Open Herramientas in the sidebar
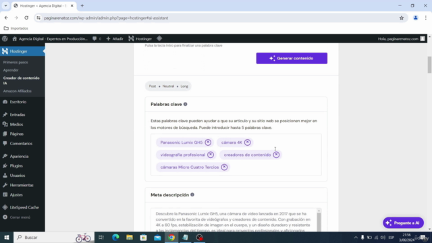 pyautogui.click(x=22, y=185)
